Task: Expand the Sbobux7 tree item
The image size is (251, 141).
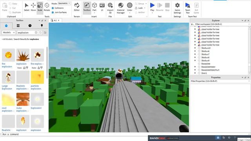Action: tap(195, 54)
